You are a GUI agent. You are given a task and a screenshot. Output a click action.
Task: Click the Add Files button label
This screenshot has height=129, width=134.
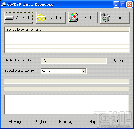click(56, 18)
